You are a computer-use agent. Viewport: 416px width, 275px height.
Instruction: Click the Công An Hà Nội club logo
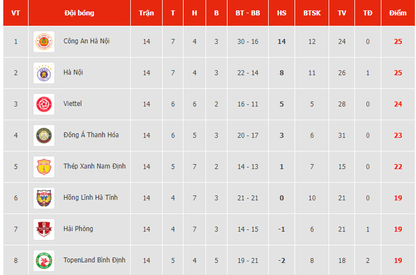tap(43, 42)
